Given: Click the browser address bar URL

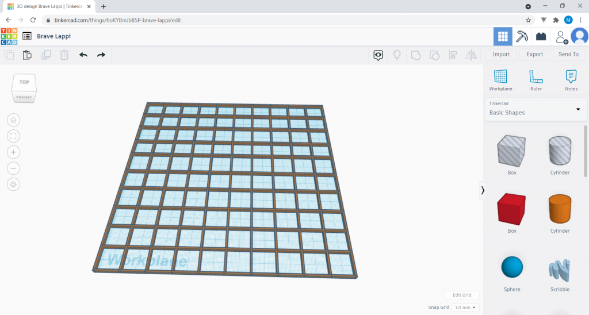Looking at the screenshot, I should (117, 20).
